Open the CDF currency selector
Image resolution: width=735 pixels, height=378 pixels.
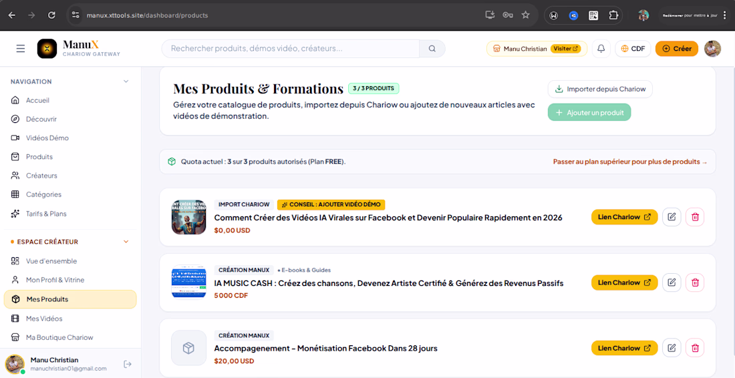pos(633,49)
